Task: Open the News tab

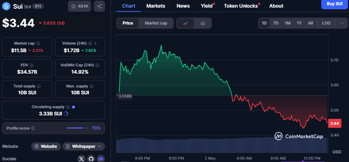Action: (x=183, y=6)
